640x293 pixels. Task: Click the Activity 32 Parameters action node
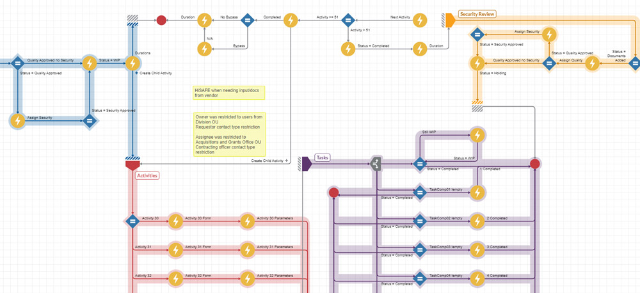(248, 278)
